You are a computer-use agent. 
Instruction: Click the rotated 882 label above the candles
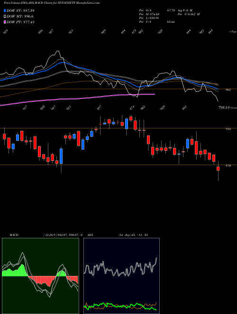[184, 108]
